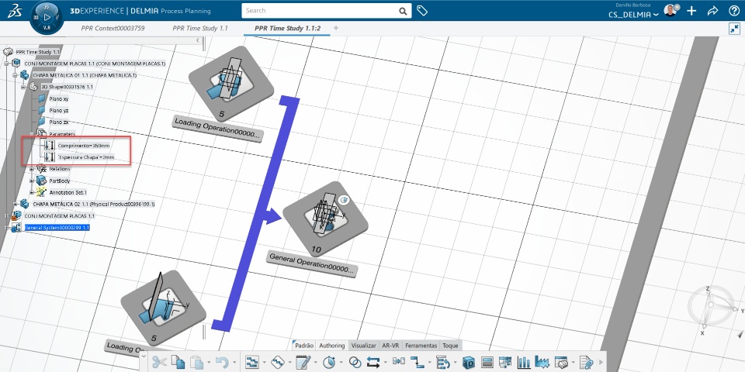Select the PPR Time Study 1.1 root node

[x=37, y=52]
